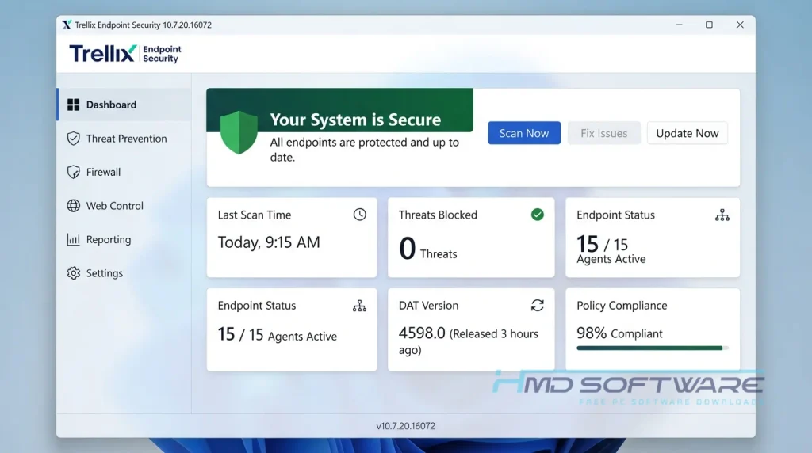812x453 pixels.
Task: Maximize the Trellix window
Action: point(709,25)
